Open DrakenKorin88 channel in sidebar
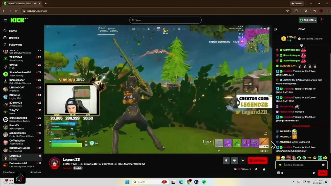This screenshot has width=331, height=186. pyautogui.click(x=22, y=165)
